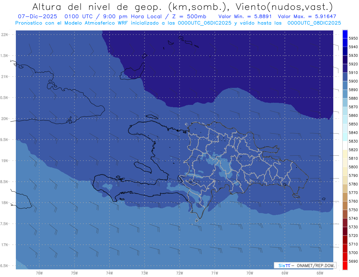The height and width of the screenshot is (277, 359).
Task: Click the '74W' longitude label
Action: (109, 273)
